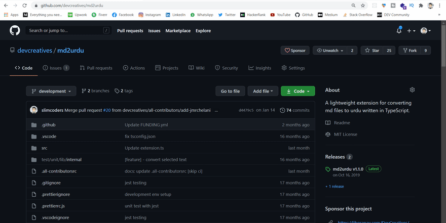View the 74 commits history

tap(294, 110)
